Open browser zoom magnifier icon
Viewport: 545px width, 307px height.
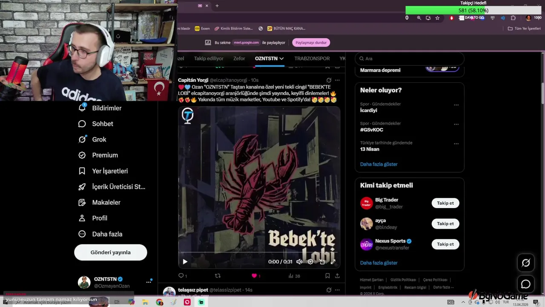coord(419,18)
